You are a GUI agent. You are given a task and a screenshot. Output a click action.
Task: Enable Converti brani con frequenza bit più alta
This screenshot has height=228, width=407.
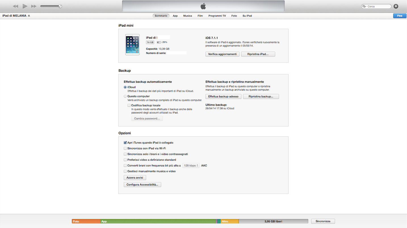coord(125,165)
